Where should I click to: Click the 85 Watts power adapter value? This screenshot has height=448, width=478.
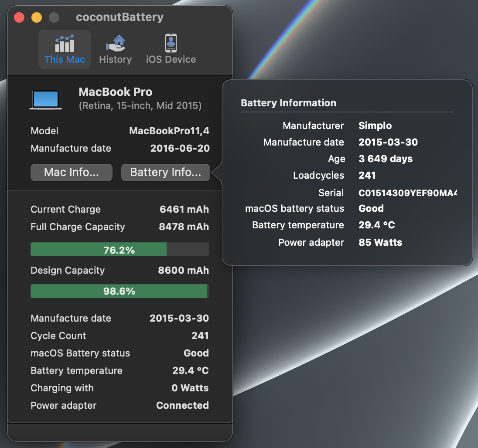point(380,242)
